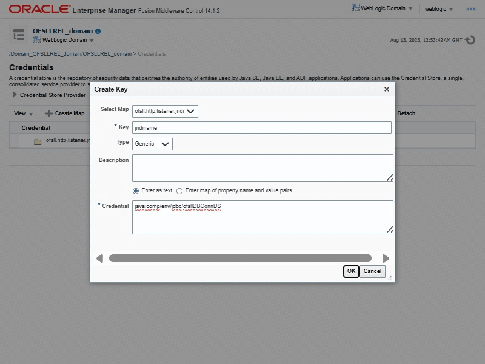Open the View menu dropdown

coord(23,113)
